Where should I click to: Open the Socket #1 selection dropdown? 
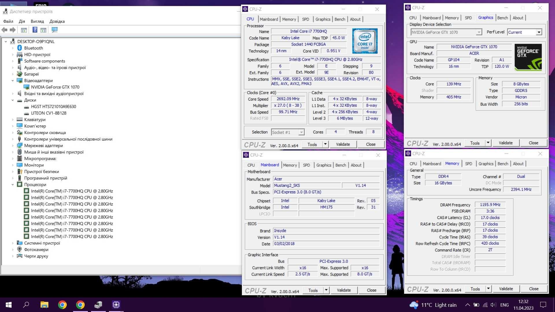[301, 132]
